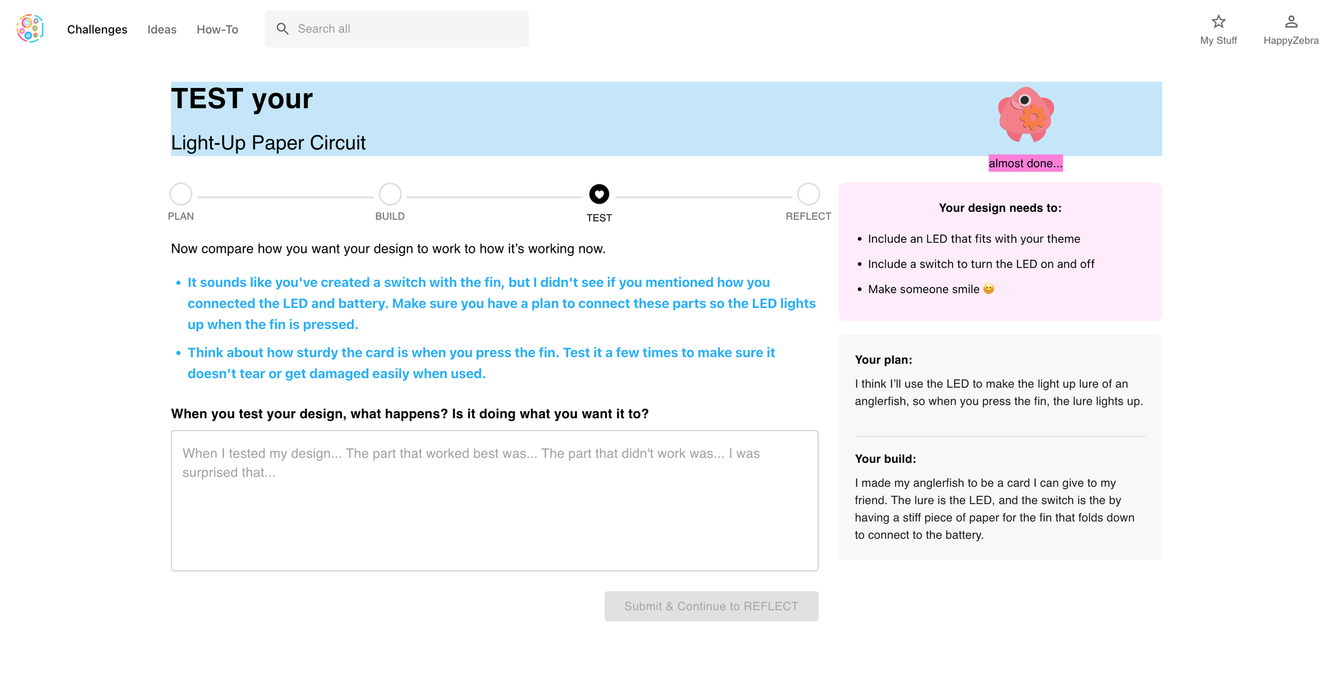Click 'Your design needs to:' heading

(1000, 208)
